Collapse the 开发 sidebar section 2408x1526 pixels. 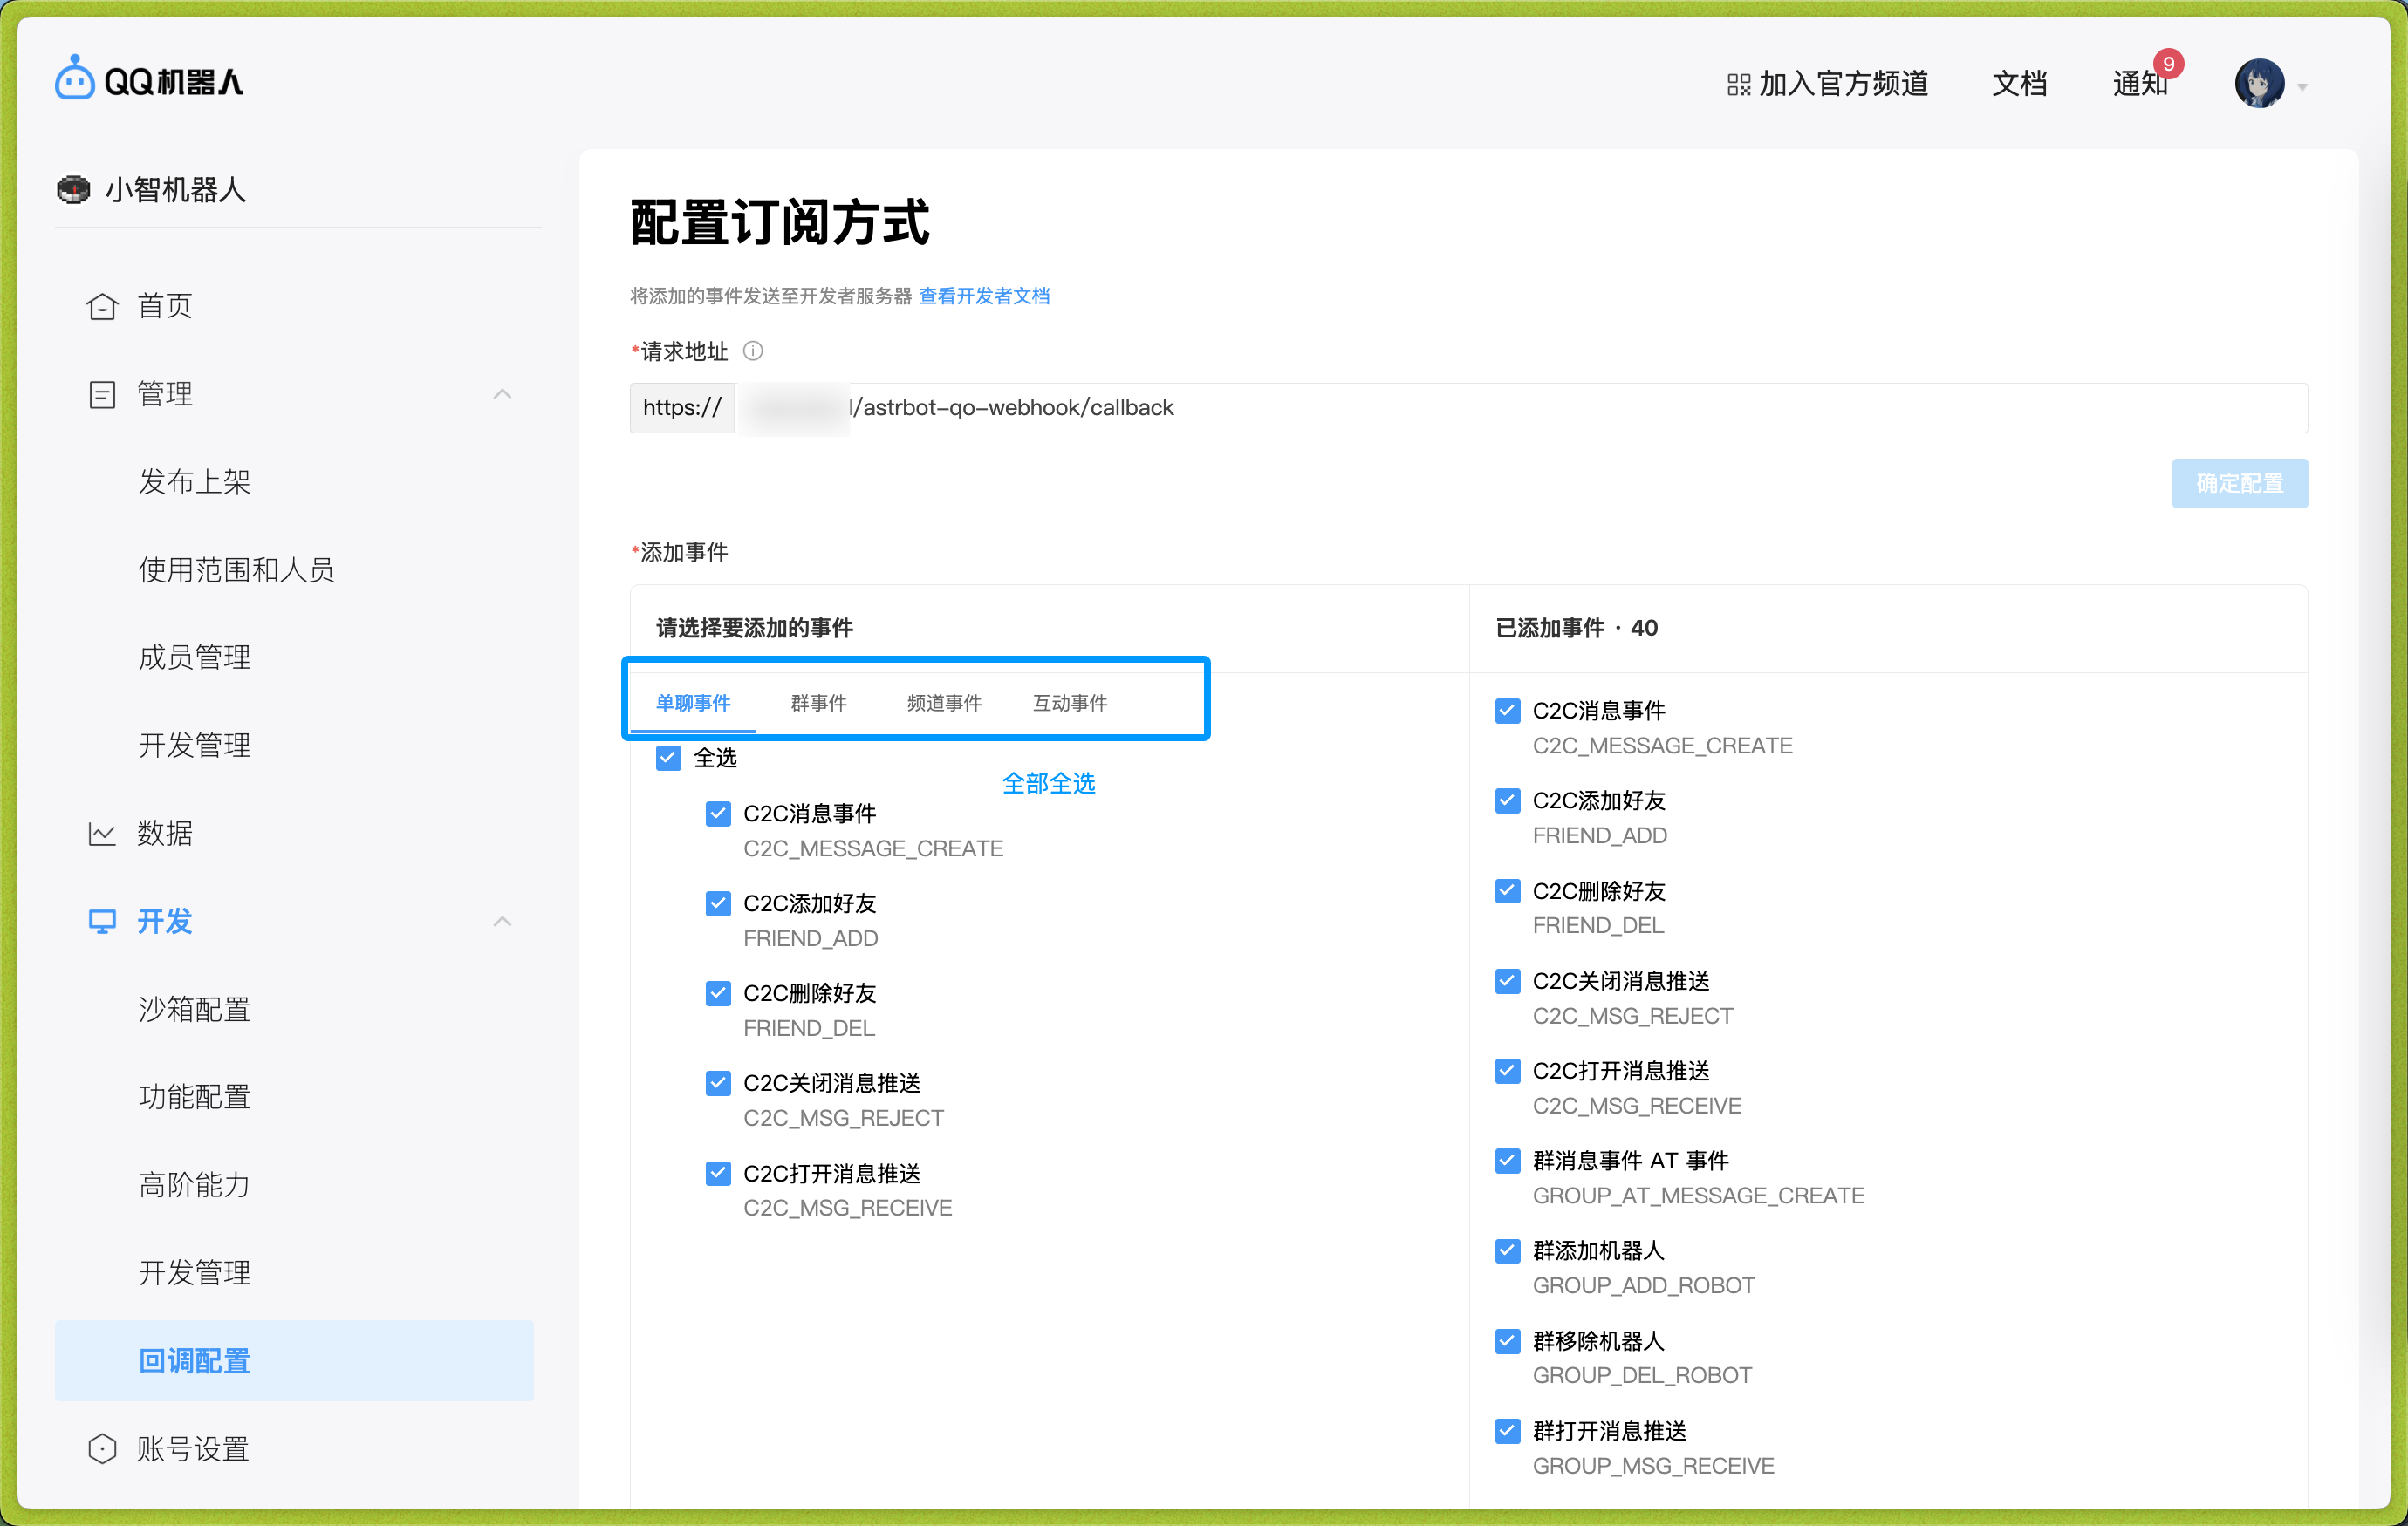[502, 922]
